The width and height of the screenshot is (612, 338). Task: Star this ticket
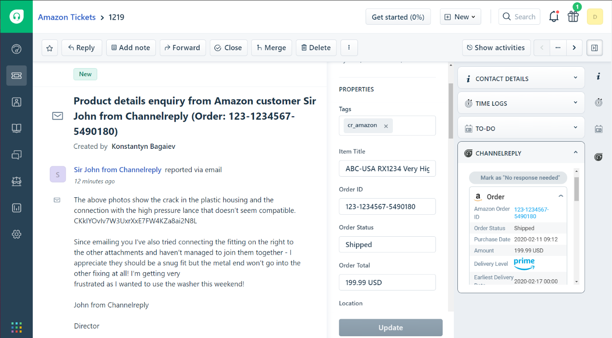[x=50, y=48]
